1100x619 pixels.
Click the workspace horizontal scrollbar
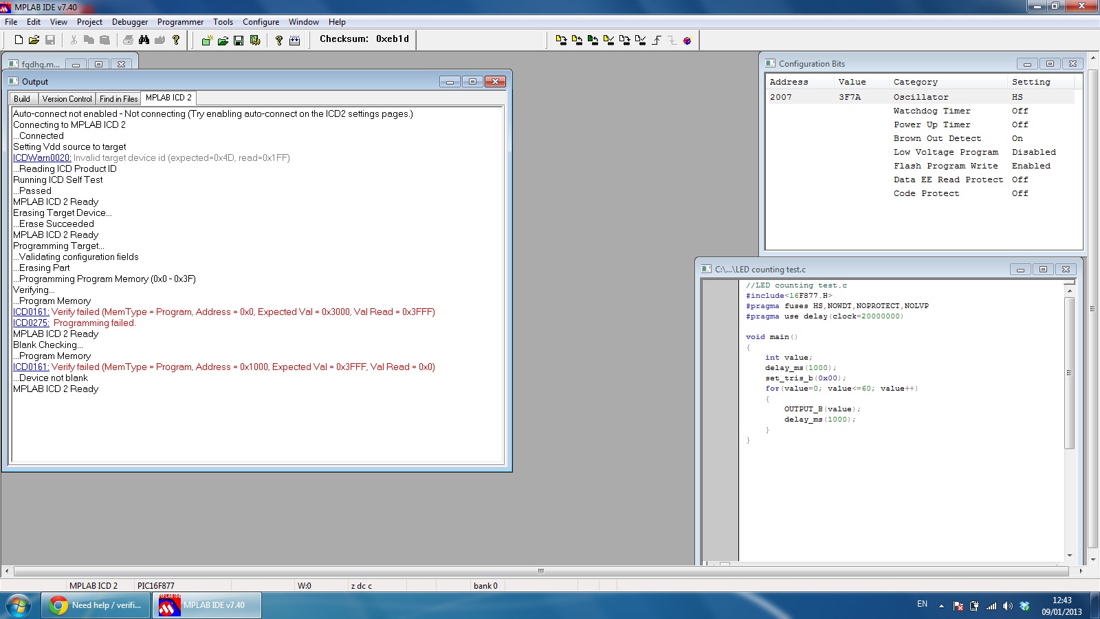pyautogui.click(x=541, y=571)
